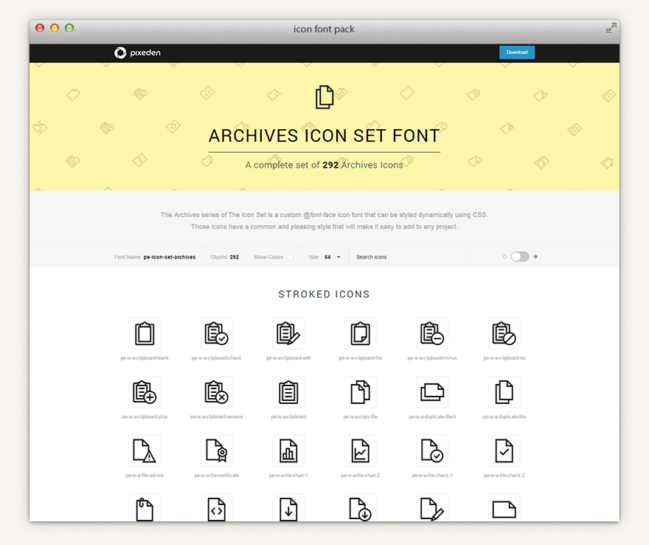The height and width of the screenshot is (545, 649).
Task: Select the clipboard-edit icon
Action: coord(288,333)
